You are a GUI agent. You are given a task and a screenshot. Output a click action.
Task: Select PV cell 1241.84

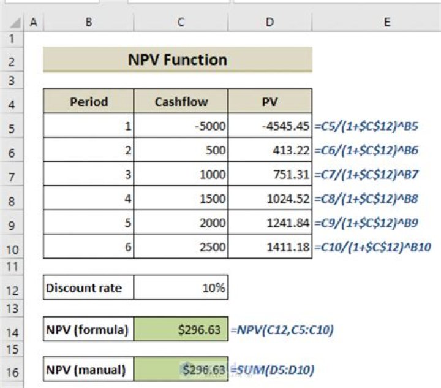[270, 223]
